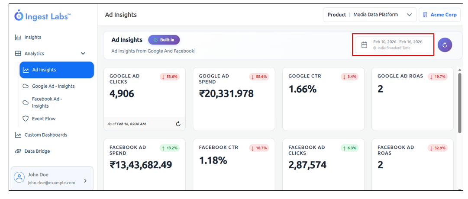468x199 pixels.
Task: Click the Data Bridge link icon
Action: (x=18, y=151)
